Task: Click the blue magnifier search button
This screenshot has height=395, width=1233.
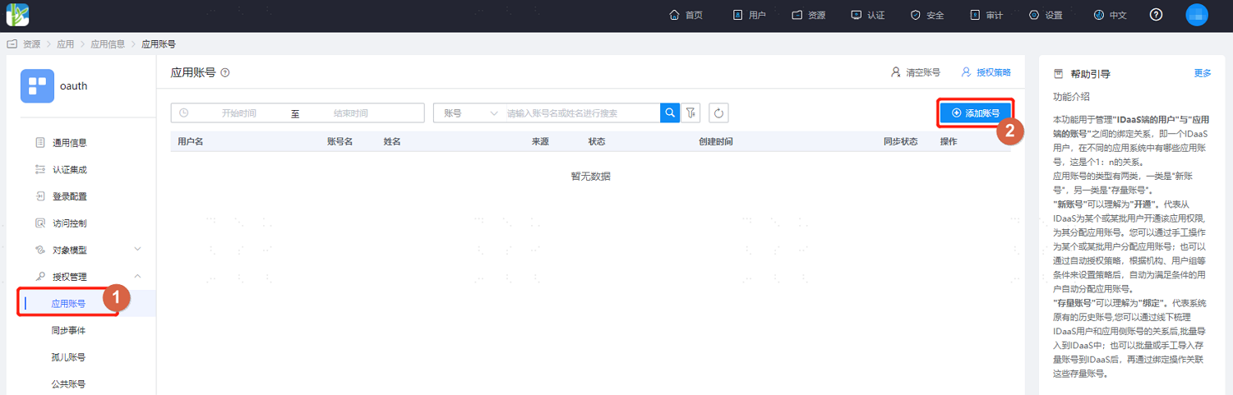Action: (670, 113)
